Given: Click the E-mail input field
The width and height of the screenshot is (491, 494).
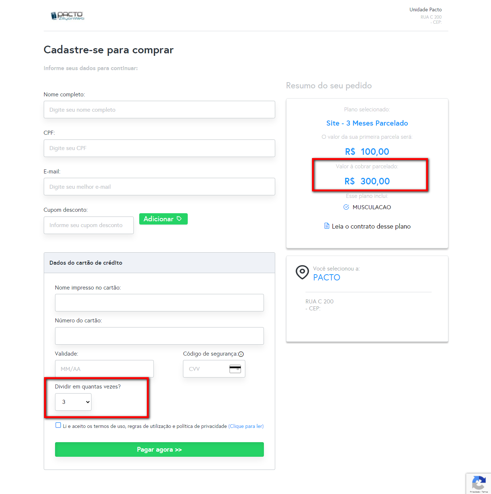Looking at the screenshot, I should pos(159,187).
